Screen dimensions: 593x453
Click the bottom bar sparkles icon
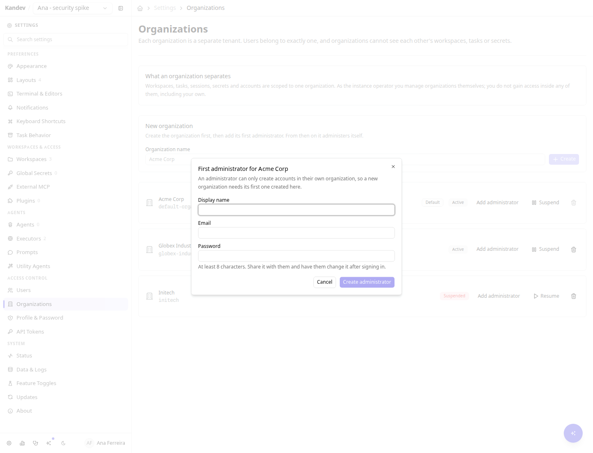point(49,443)
